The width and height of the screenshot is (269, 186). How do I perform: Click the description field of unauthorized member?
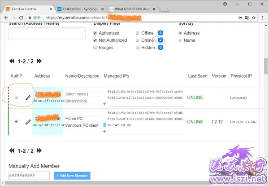point(82,101)
